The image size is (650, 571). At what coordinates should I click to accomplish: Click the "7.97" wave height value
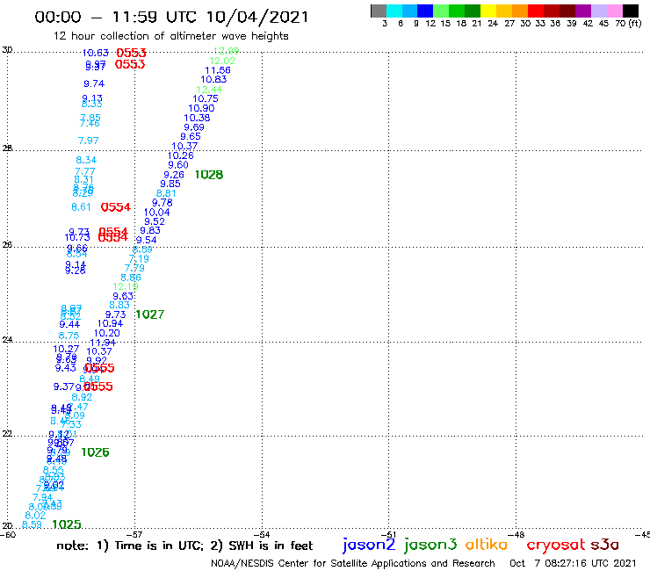click(89, 141)
